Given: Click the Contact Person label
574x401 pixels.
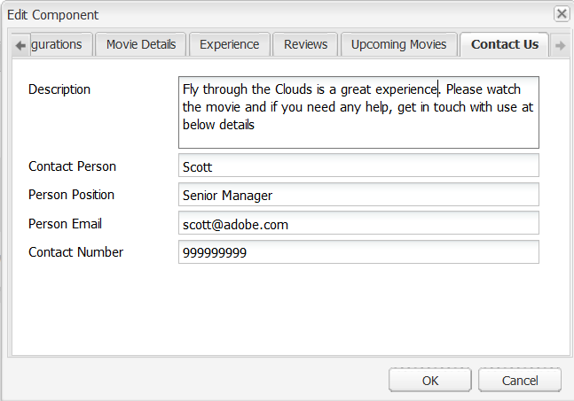Looking at the screenshot, I should (72, 166).
